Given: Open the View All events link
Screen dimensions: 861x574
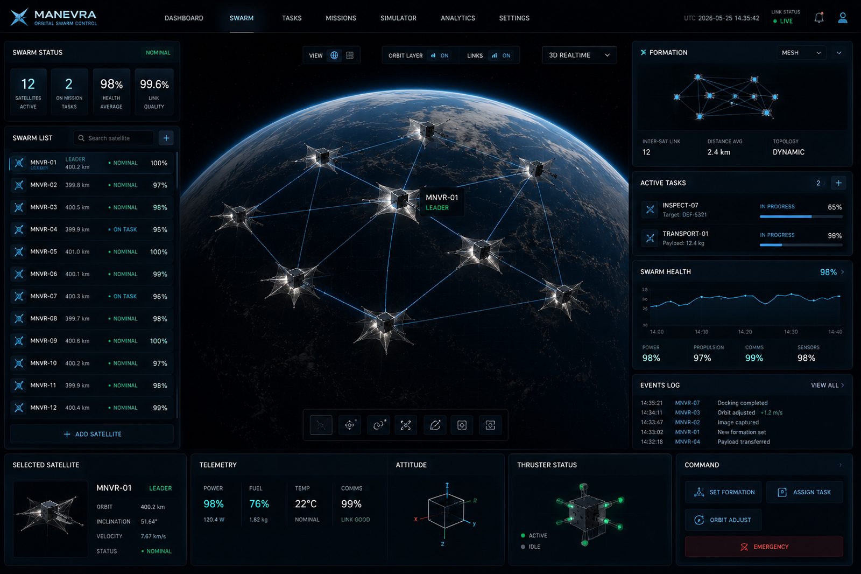Looking at the screenshot, I should click(x=828, y=386).
